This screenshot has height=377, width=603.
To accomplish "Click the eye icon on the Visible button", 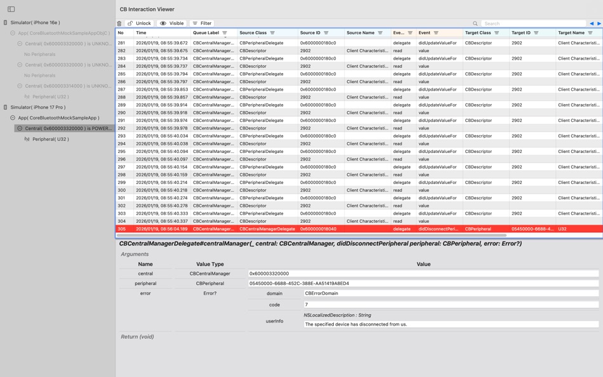I will pyautogui.click(x=164, y=23).
